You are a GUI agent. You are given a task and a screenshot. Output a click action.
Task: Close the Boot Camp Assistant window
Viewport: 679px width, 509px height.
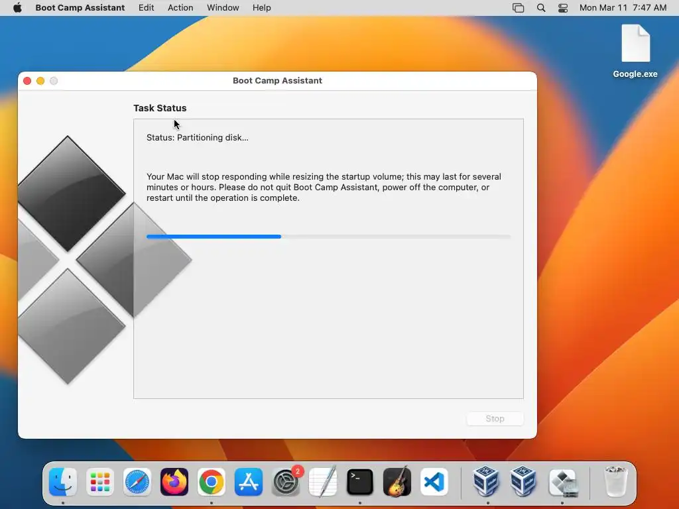(x=27, y=81)
